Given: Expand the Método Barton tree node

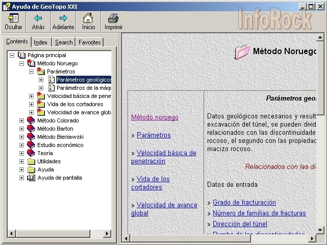Looking at the screenshot, I should (21, 129).
